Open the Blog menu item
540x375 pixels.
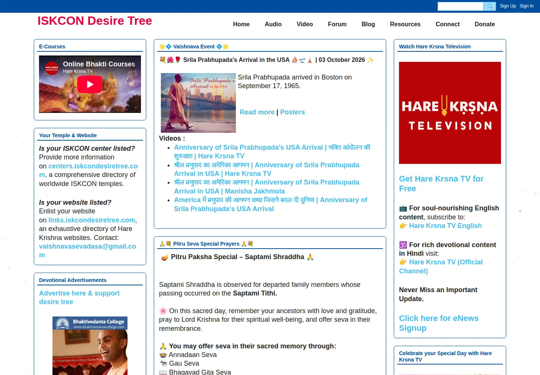pos(368,24)
